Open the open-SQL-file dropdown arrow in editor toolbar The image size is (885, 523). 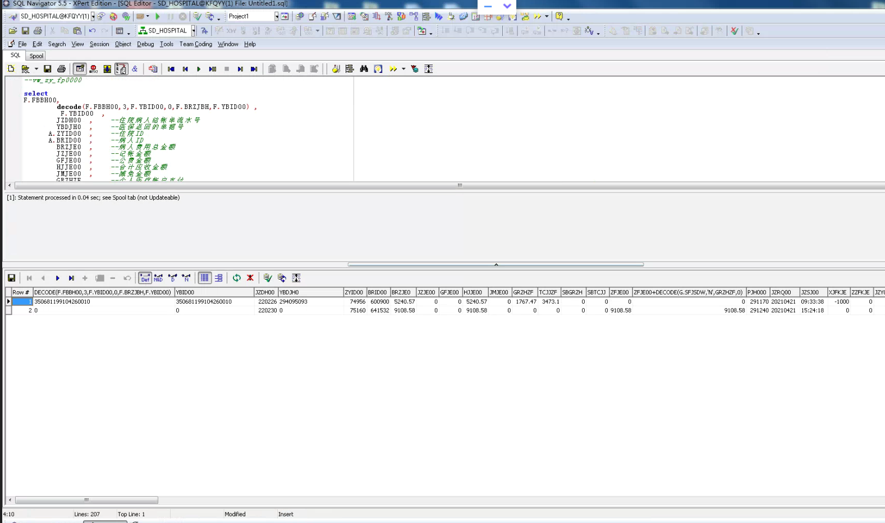click(36, 69)
